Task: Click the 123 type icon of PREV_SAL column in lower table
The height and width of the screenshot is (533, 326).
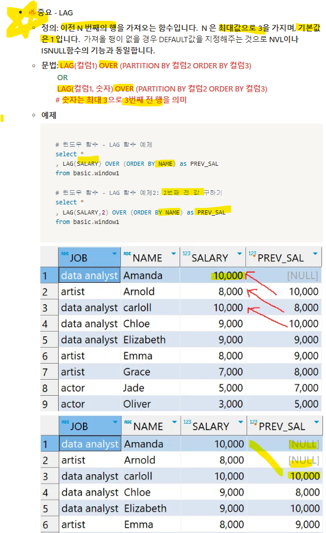Action: 254,421
